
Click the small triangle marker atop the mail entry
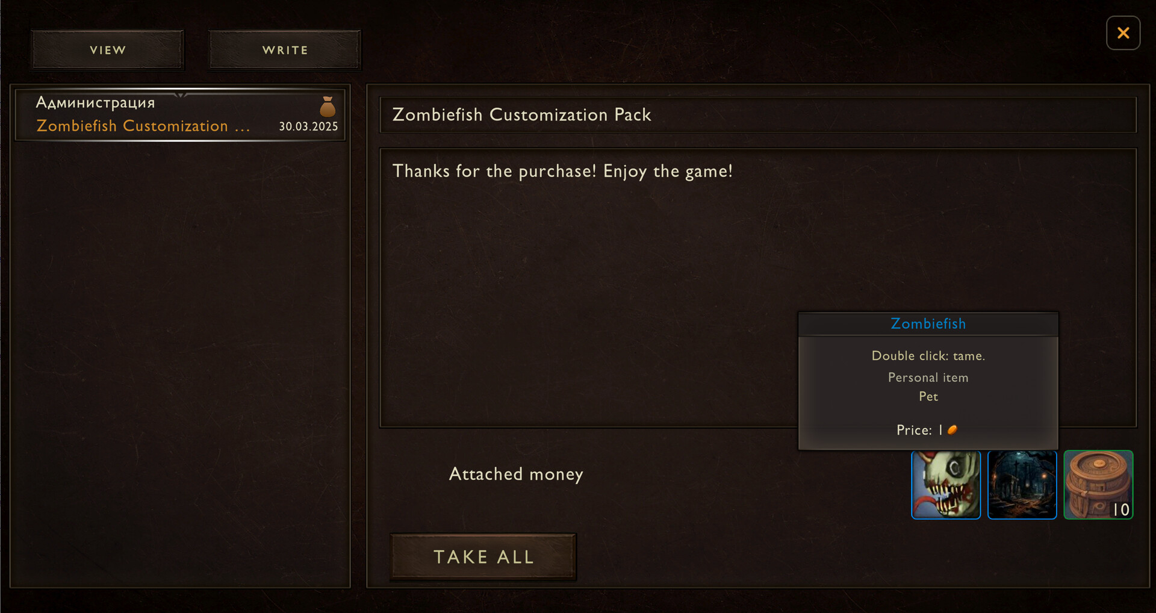coord(180,95)
